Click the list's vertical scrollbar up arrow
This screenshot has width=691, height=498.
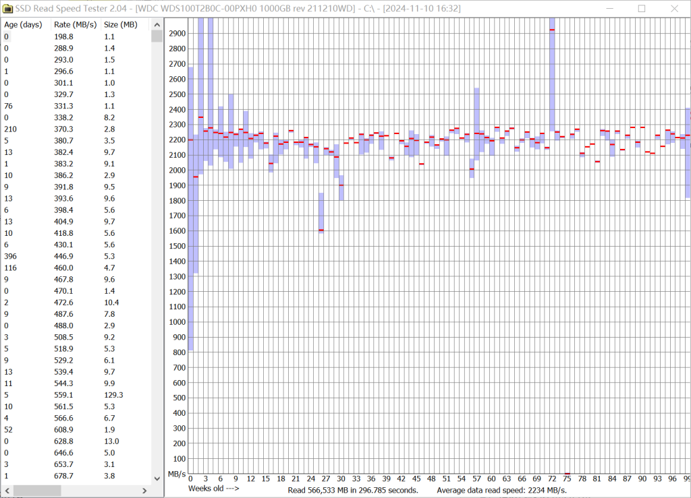[157, 25]
